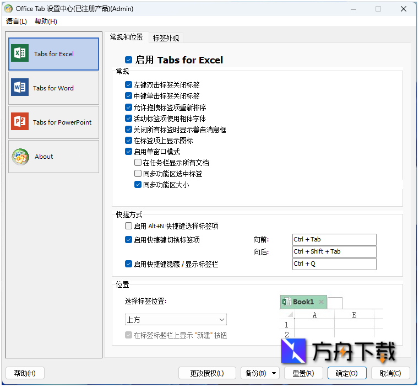Click the Ctrl + Q shortcut field

[x=334, y=264]
